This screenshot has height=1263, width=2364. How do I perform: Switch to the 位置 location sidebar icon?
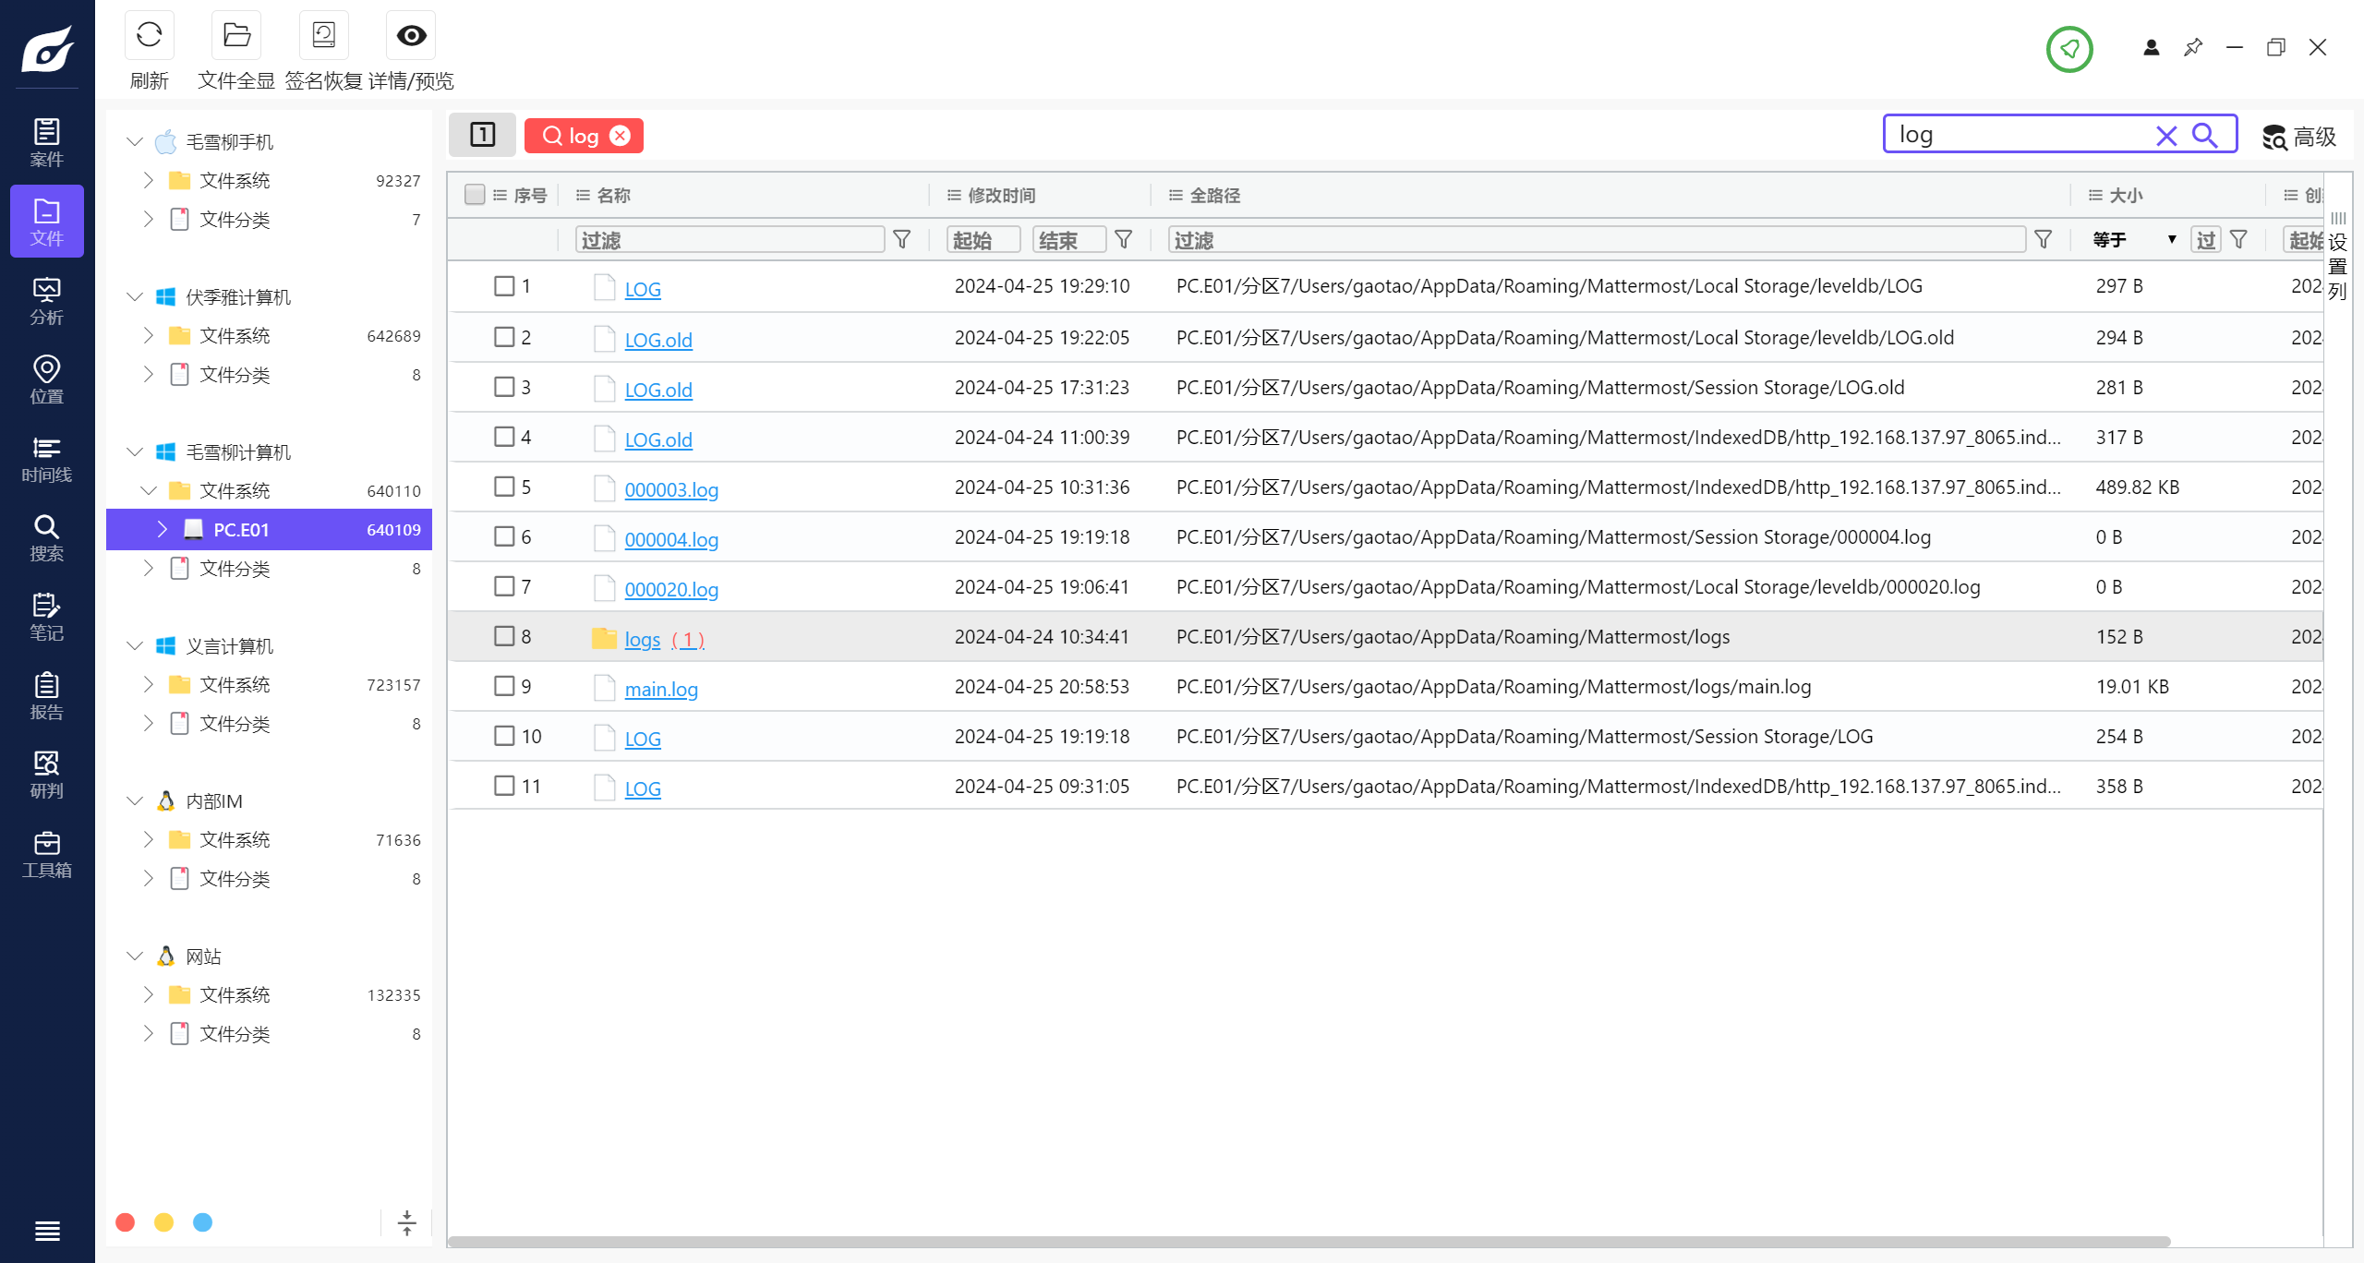pos(46,379)
